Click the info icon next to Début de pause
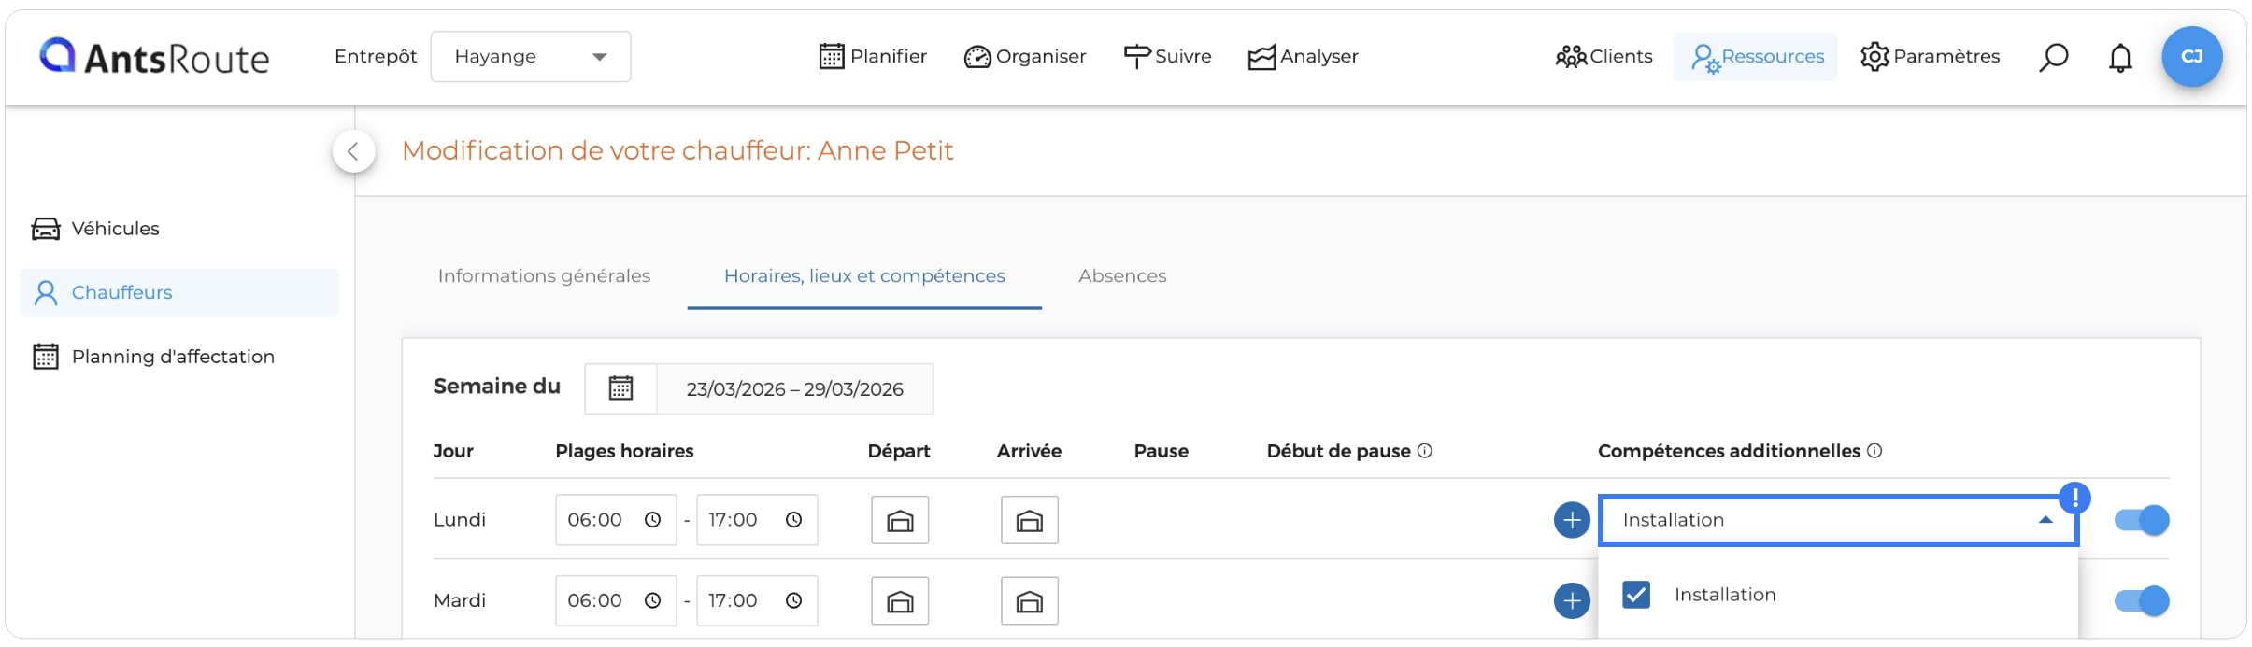This screenshot has height=647, width=2252. pyautogui.click(x=1425, y=451)
